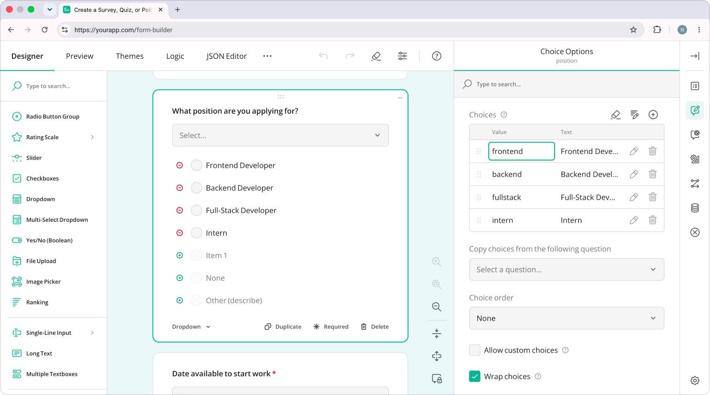Edit the backend choice with pencil icon
Image resolution: width=710 pixels, height=395 pixels.
[634, 174]
